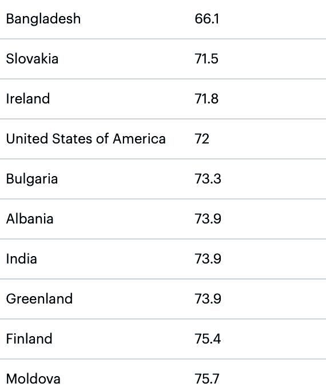Select the Bangladesh country name
Screen dimensions: 326x387
(43, 19)
